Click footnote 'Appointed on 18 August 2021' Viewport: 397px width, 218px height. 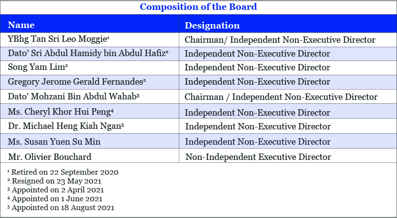tap(61, 208)
